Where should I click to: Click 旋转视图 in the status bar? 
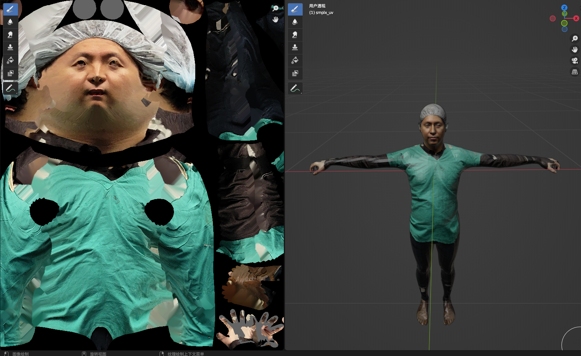(98, 354)
